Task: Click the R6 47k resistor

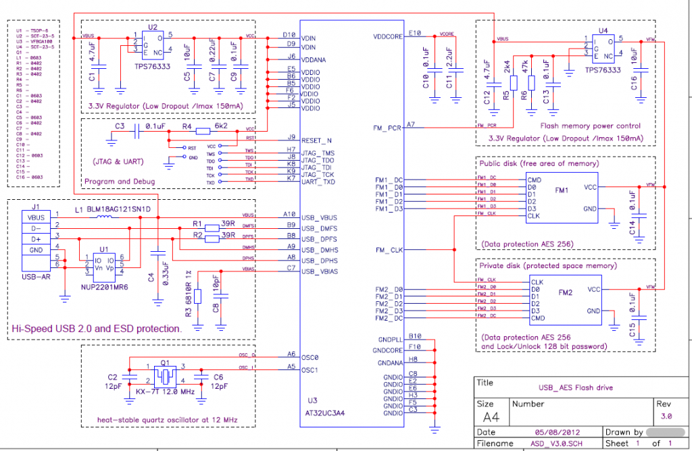Action: tap(531, 83)
